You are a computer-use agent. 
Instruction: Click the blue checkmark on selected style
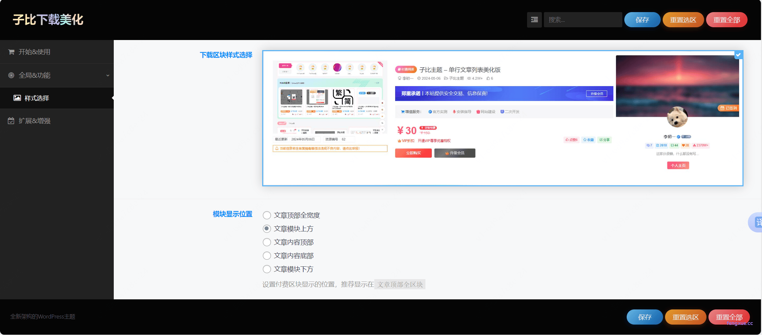point(738,55)
